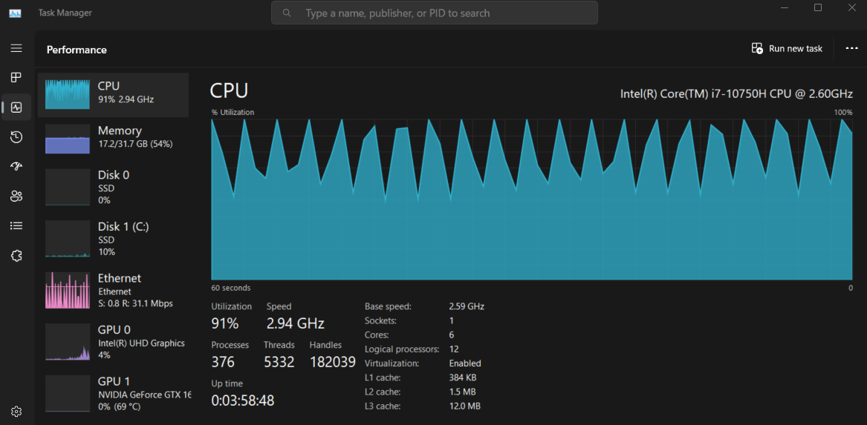Focus the search by name, publisher, or PID box
This screenshot has width=867, height=425.
click(435, 13)
